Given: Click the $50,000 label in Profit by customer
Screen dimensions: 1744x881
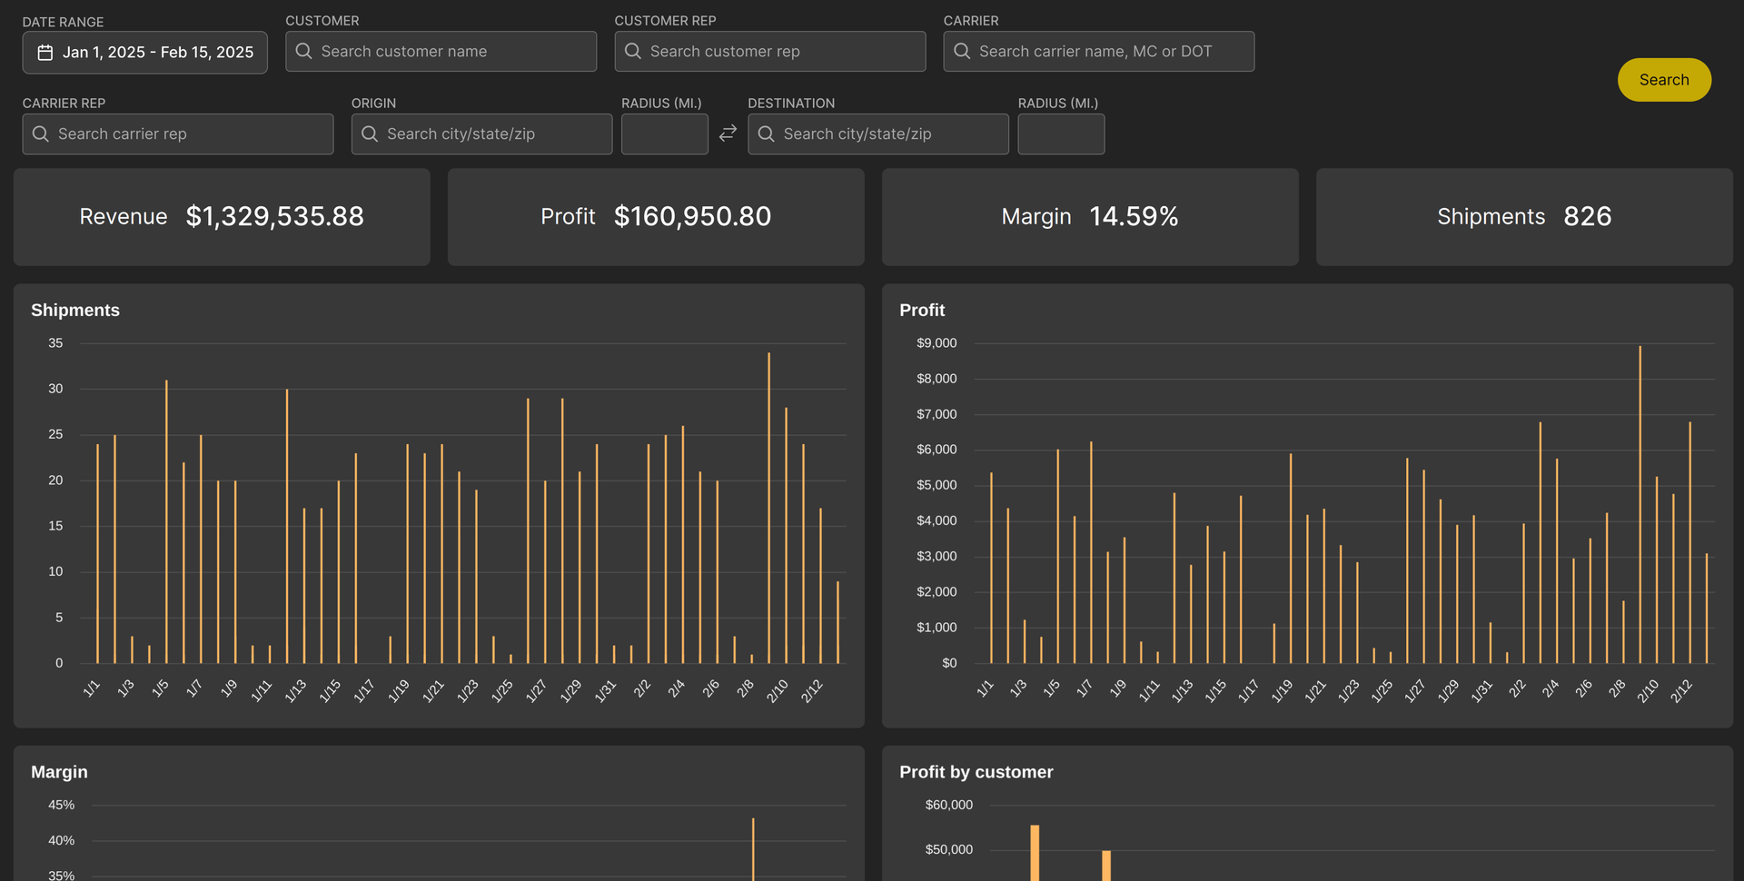Looking at the screenshot, I should [948, 849].
